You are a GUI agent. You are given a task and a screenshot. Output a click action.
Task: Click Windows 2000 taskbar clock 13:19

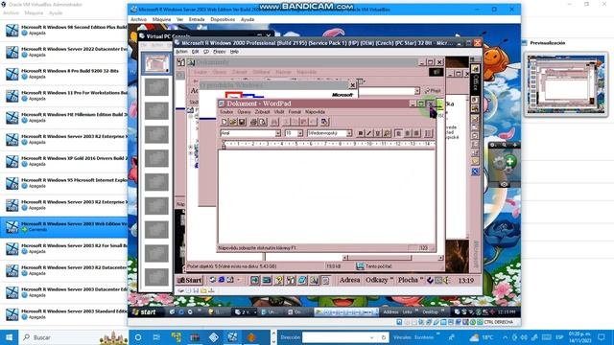click(x=465, y=281)
